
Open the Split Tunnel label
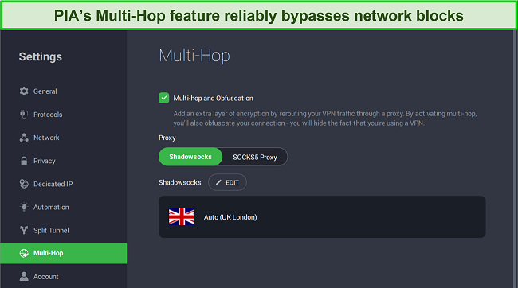click(x=51, y=230)
